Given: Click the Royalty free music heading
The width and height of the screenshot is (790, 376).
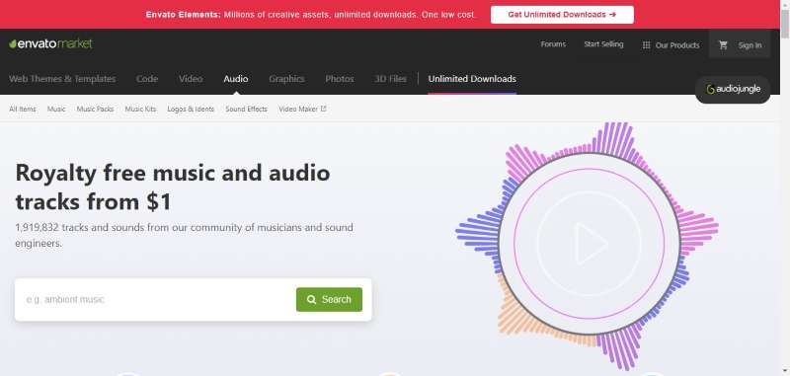Looking at the screenshot, I should click(173, 188).
